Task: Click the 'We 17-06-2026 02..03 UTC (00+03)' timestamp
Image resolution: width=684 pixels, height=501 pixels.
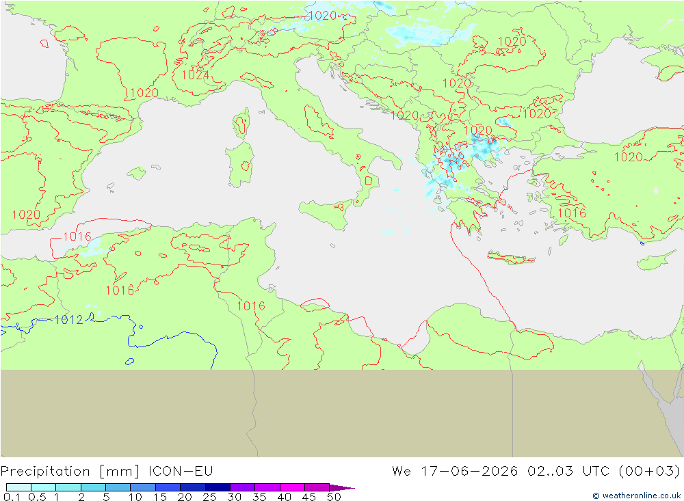Action: coord(536,472)
